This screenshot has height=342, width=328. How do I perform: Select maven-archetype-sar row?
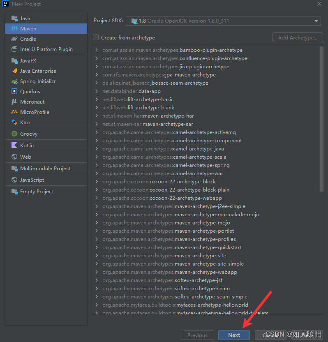point(206,124)
